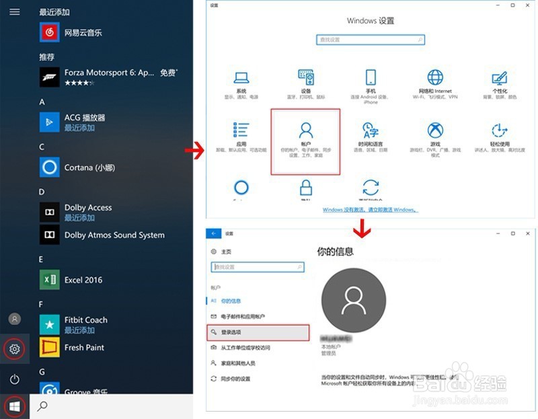Click the Windows Start button
Screen dimensions: 538x419
pyautogui.click(x=14, y=406)
